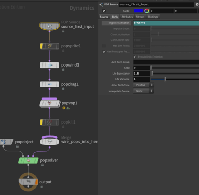Viewport: 199px width, 195px height.
Task: Click the blue Guide color swatch
Action: click(139, 11)
